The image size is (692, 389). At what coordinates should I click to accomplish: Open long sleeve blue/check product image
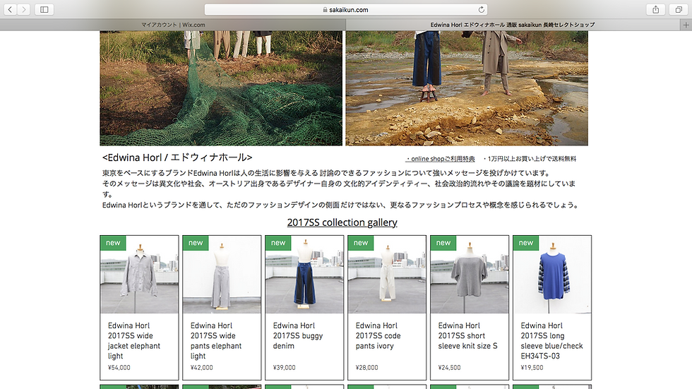click(x=552, y=275)
